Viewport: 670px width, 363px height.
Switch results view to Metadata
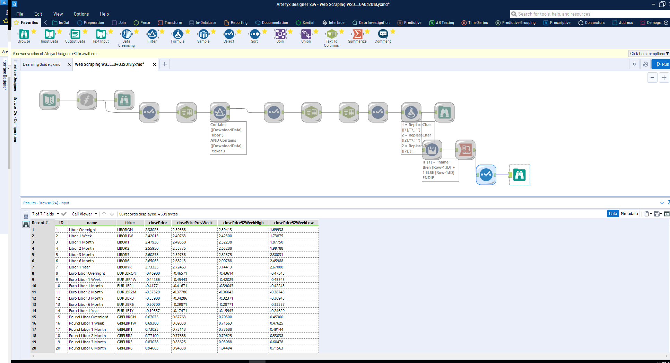pos(629,214)
